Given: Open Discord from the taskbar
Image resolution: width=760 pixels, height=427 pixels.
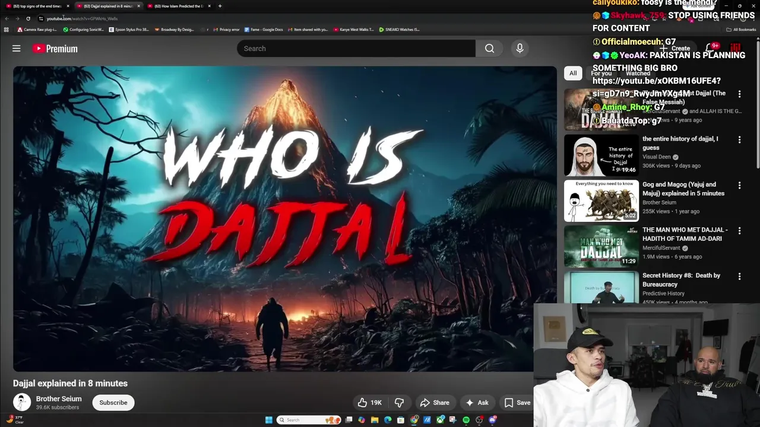Looking at the screenshot, I should [492, 420].
